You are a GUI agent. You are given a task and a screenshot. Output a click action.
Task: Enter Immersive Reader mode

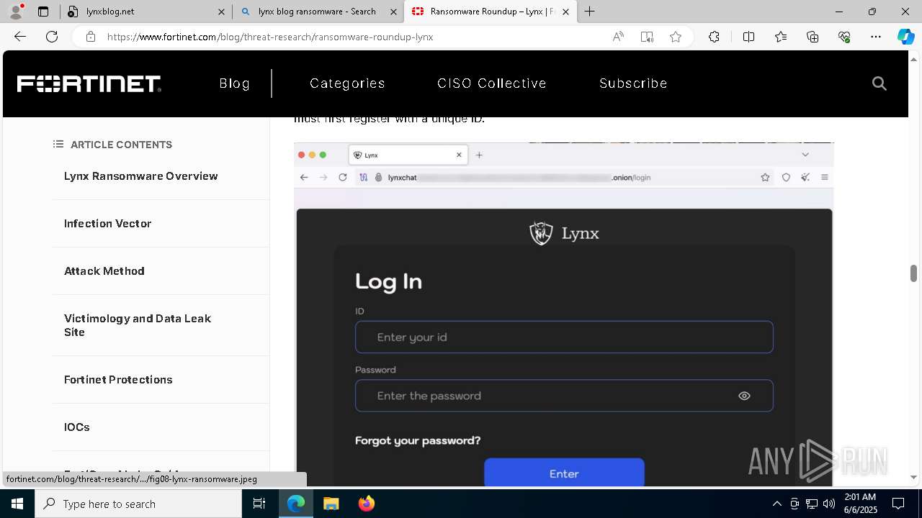(647, 37)
